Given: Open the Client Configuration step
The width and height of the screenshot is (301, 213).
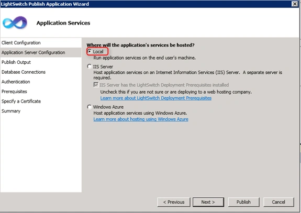Looking at the screenshot, I should click(21, 43).
